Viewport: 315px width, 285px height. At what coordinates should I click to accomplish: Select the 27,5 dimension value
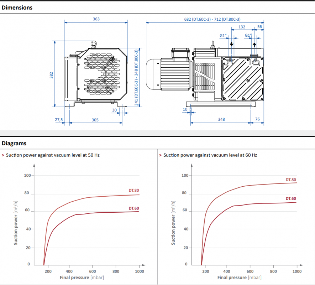pyautogui.click(x=59, y=120)
